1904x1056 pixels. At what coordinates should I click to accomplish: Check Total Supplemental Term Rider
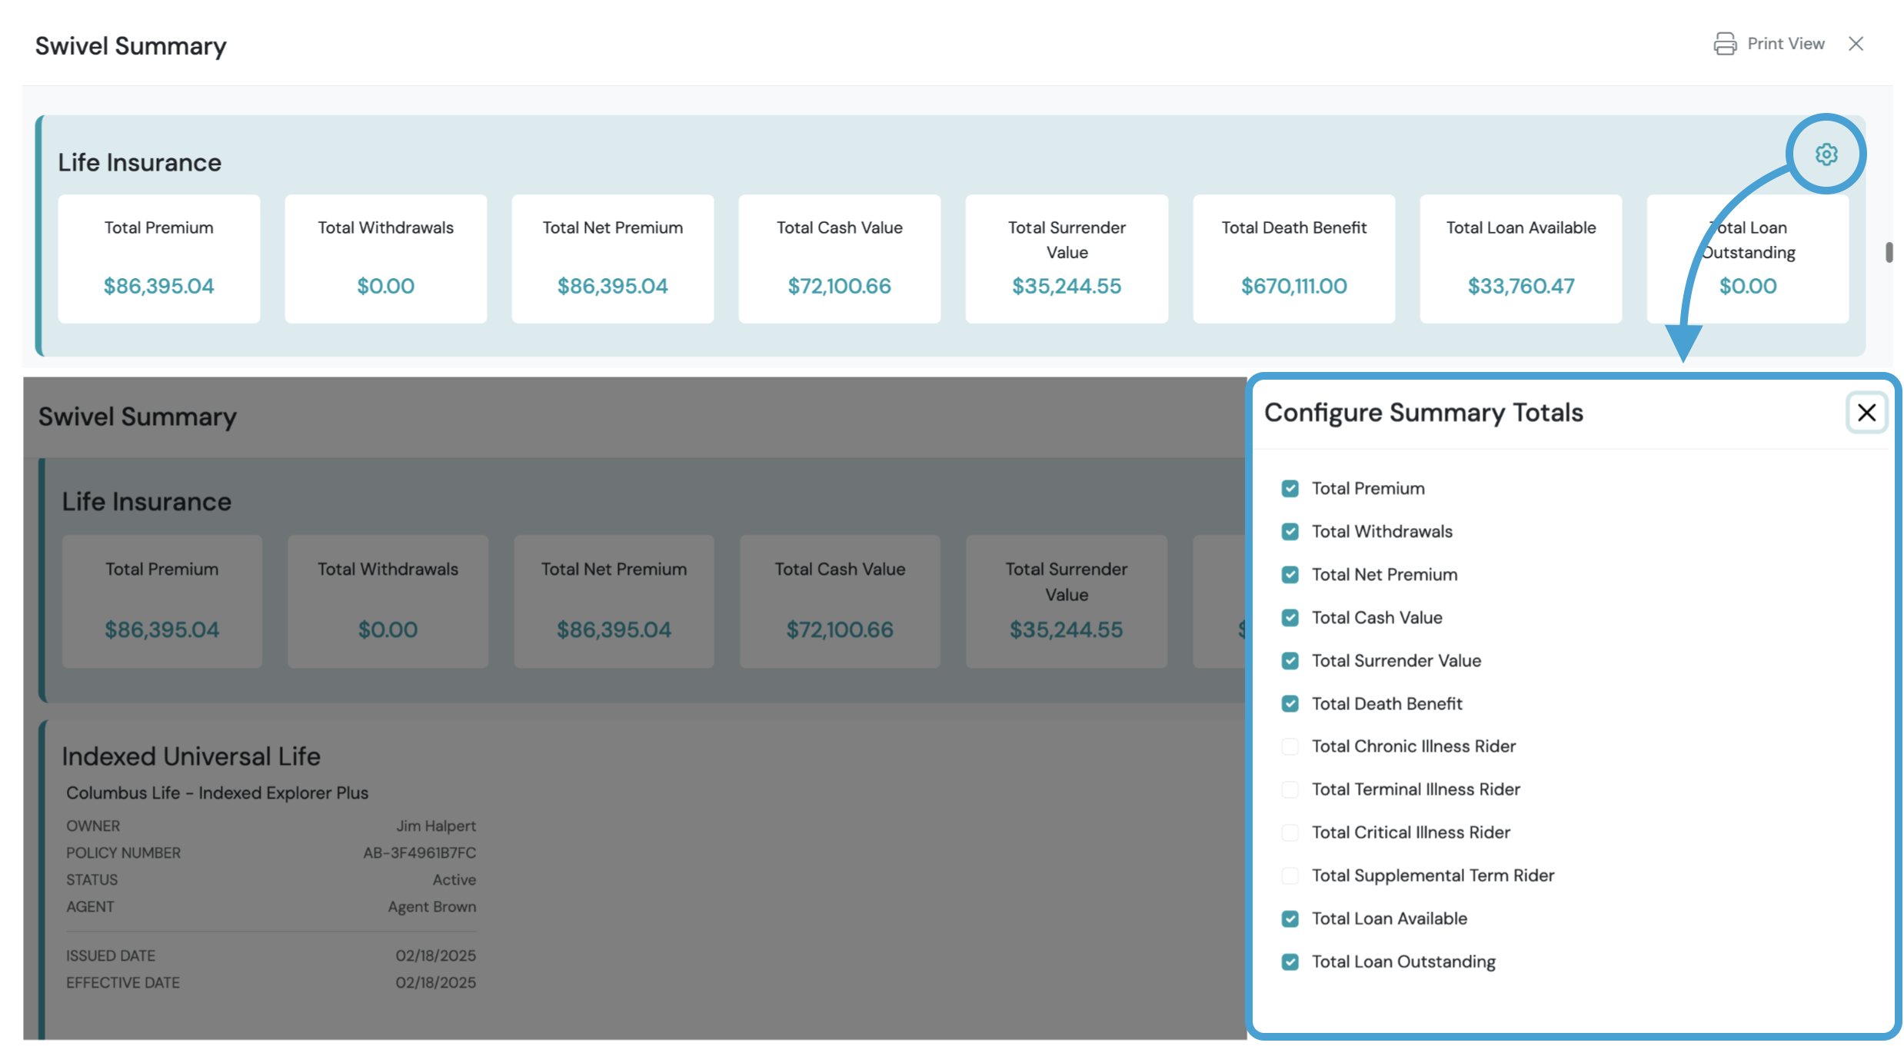pyautogui.click(x=1290, y=875)
